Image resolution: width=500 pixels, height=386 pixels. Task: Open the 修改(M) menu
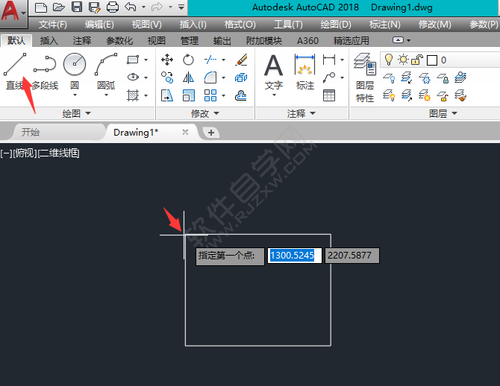434,25
